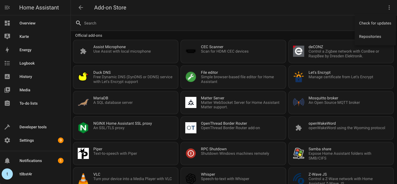The image size is (397, 184).
Task: Click 'Text-to-speech with Piper' text
Action: click(x=115, y=153)
